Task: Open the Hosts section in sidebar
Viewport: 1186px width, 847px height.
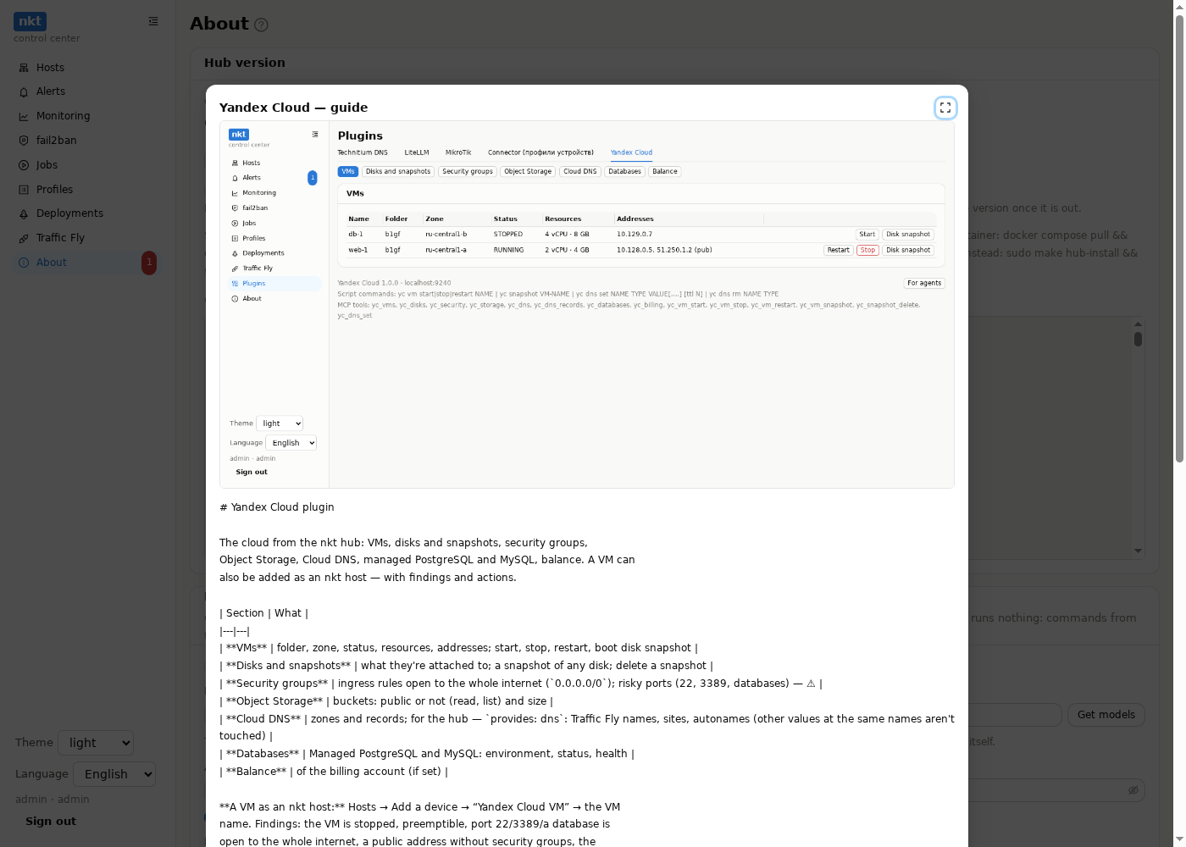Action: coord(86,68)
